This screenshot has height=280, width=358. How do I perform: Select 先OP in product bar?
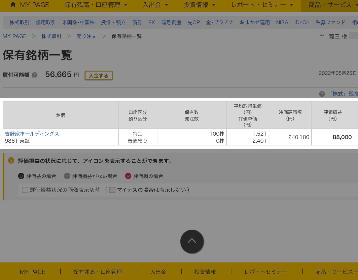(x=193, y=23)
